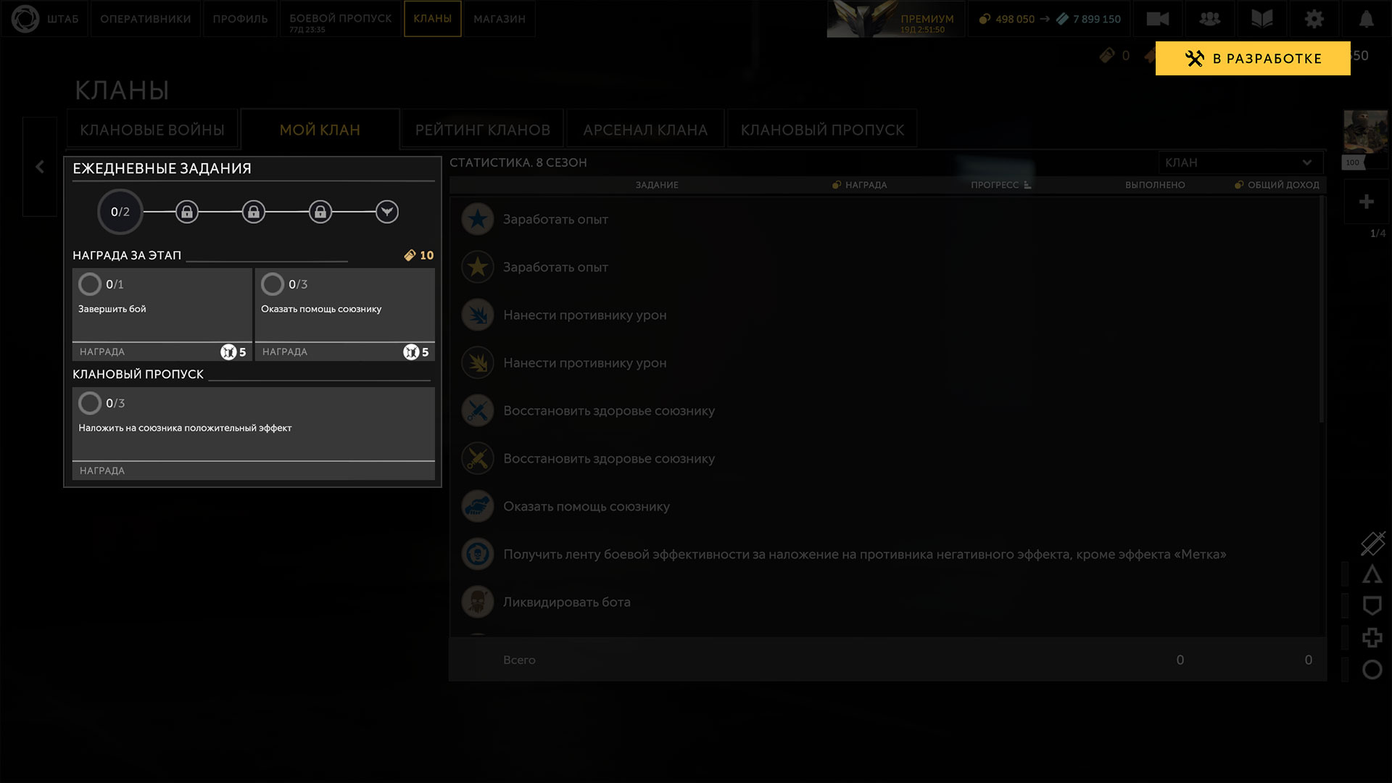Open the 'Клан' statistics dropdown
The width and height of the screenshot is (1392, 783).
click(1240, 162)
